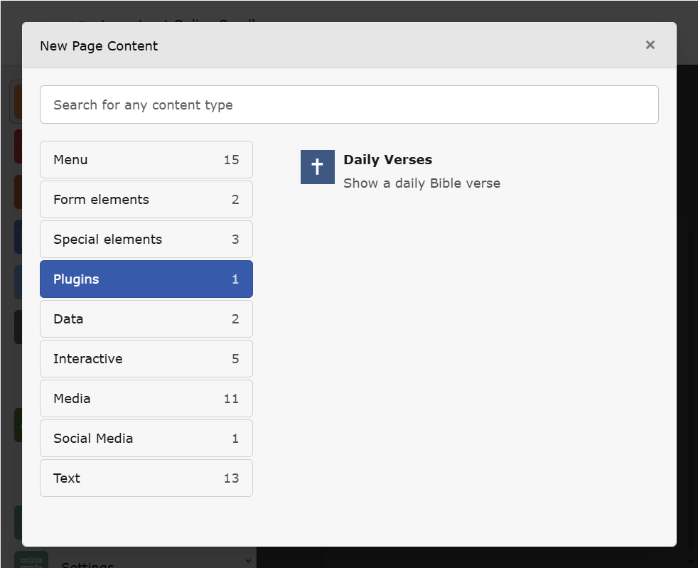Image resolution: width=698 pixels, height=568 pixels.
Task: Select the Social Media category
Action: click(x=146, y=439)
